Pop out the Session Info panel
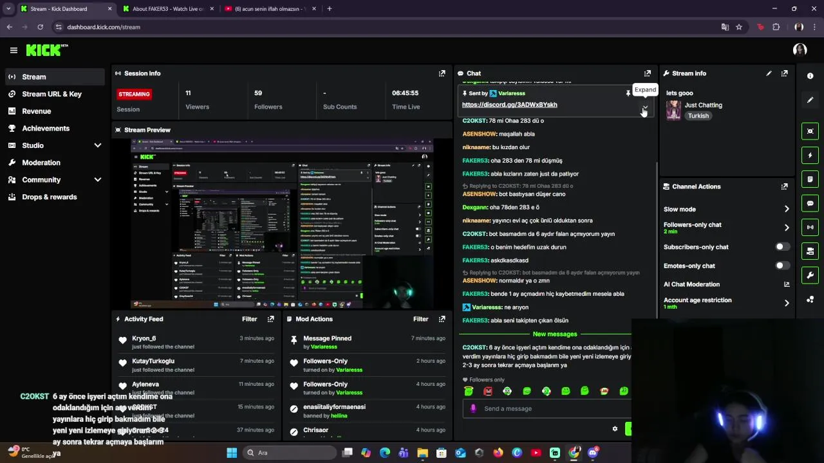Image resolution: width=824 pixels, height=463 pixels. point(442,73)
